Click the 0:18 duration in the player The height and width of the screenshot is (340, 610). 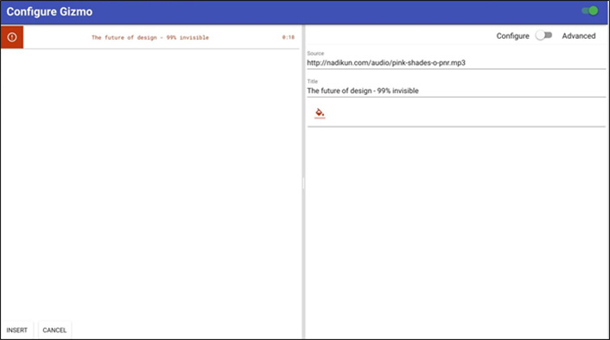pos(289,37)
